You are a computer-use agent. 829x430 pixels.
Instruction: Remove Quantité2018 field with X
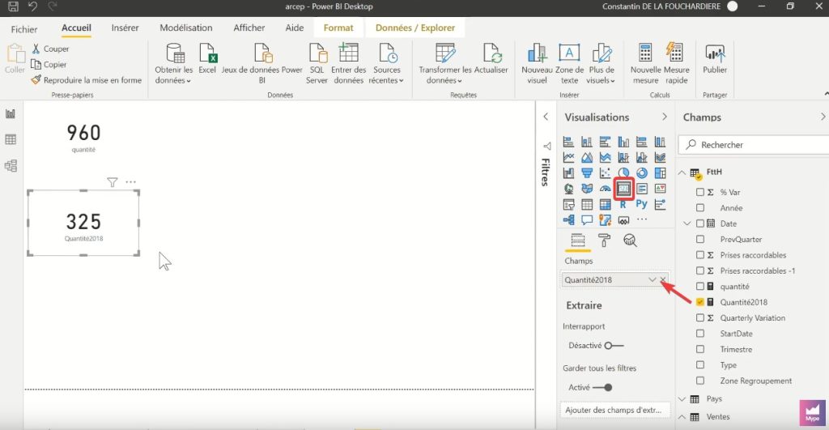663,280
